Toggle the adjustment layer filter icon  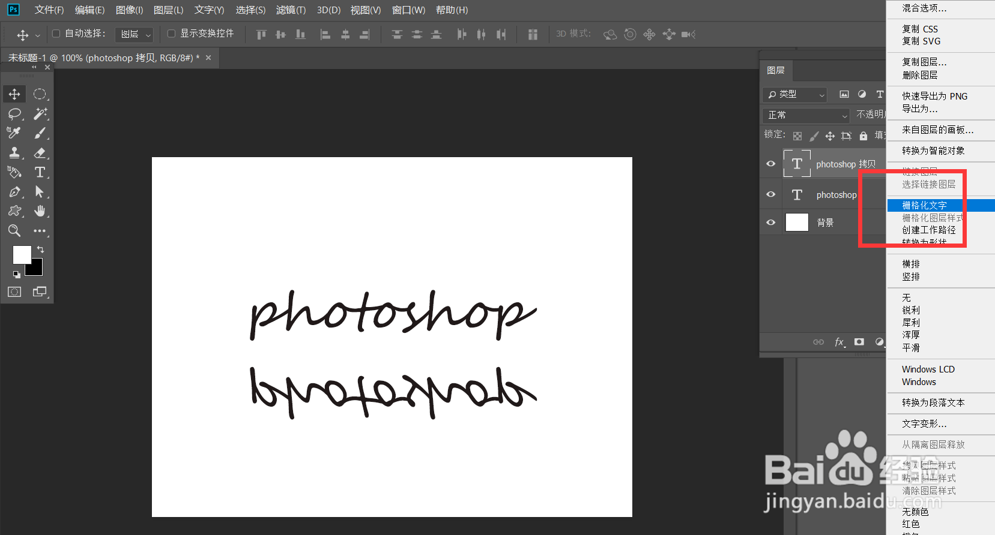click(862, 94)
